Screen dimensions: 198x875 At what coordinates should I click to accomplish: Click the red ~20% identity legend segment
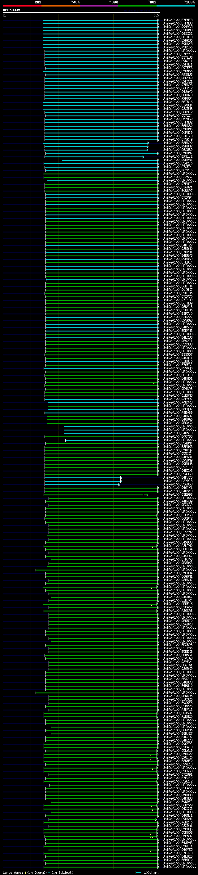[22, 6]
